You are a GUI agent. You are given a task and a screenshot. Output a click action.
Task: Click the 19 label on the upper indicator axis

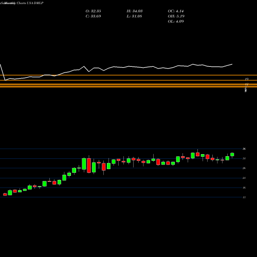tap(246, 79)
